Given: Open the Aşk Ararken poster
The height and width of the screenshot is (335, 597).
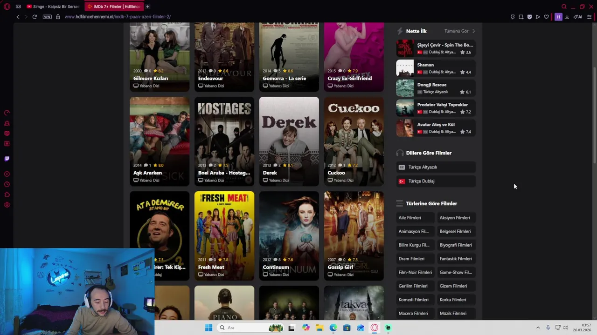Looking at the screenshot, I should coord(160,141).
